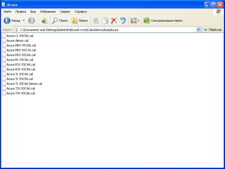Click the blue Undo arrow icon
225x169 pixels.
tap(123, 21)
